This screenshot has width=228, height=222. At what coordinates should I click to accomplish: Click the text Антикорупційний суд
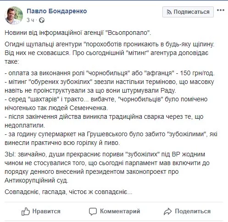(x=36, y=180)
